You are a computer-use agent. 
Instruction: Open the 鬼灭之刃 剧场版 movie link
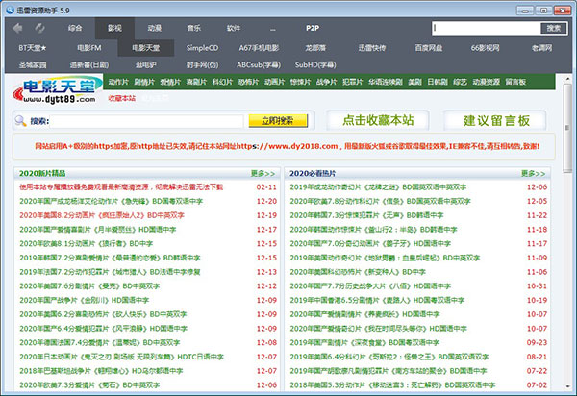click(121, 357)
